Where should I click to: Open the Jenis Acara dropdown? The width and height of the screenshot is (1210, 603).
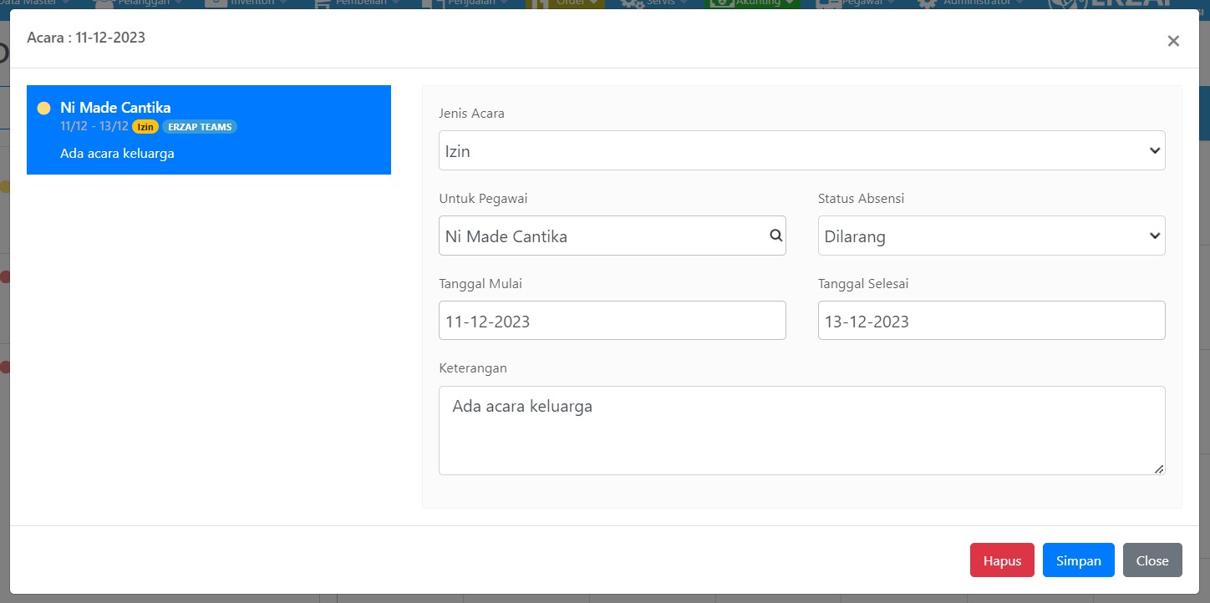pos(801,150)
